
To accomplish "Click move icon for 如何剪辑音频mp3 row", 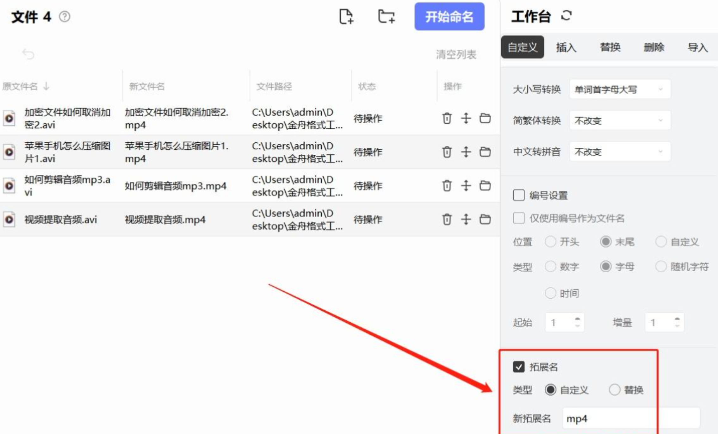I will click(x=466, y=186).
